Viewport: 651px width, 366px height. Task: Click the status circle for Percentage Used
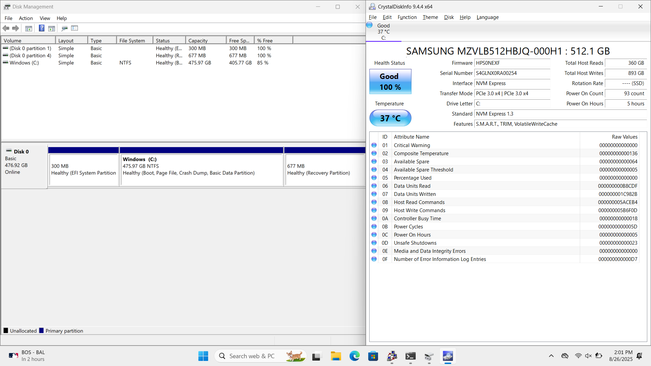coord(374,178)
